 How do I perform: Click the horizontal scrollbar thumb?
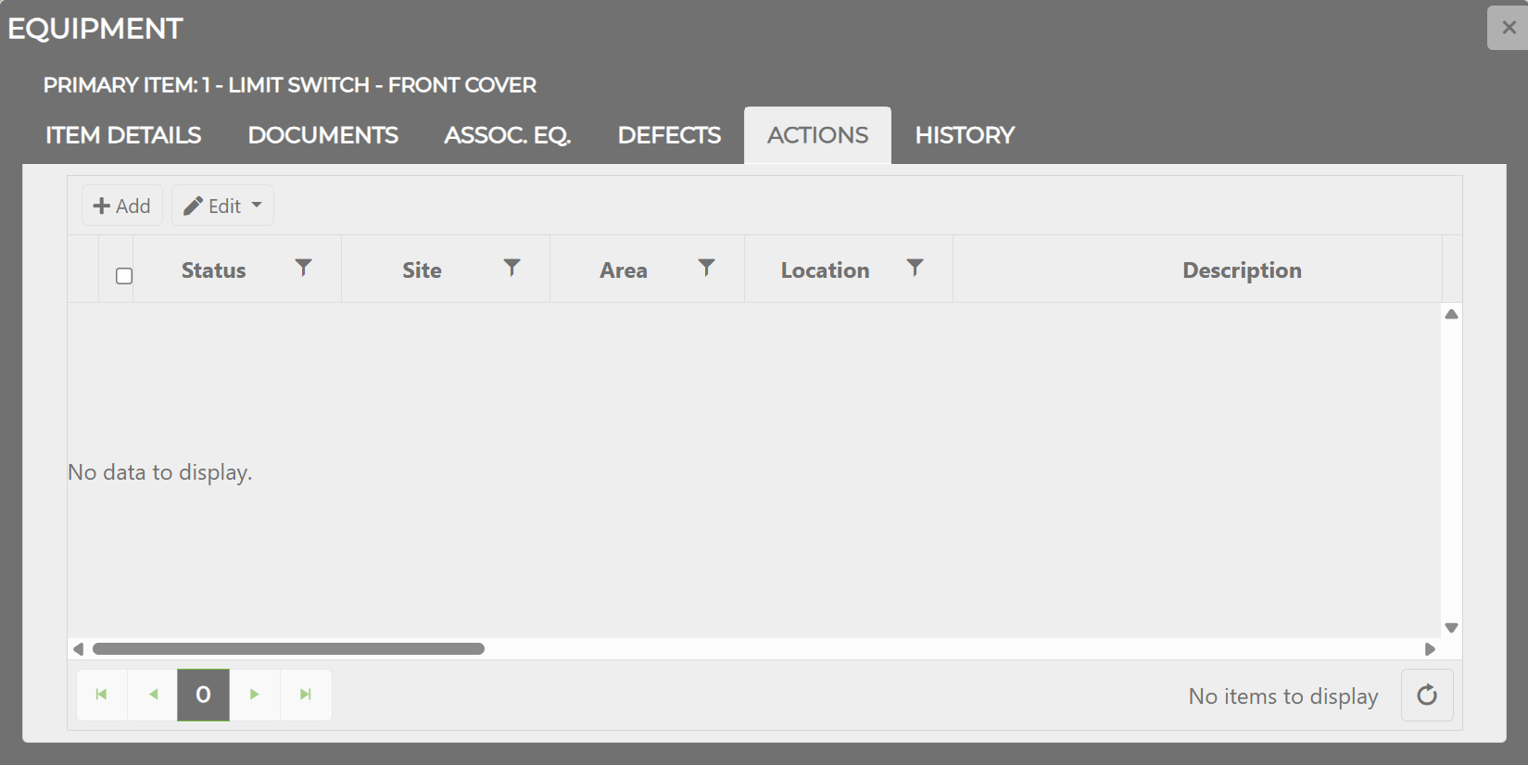pos(288,648)
